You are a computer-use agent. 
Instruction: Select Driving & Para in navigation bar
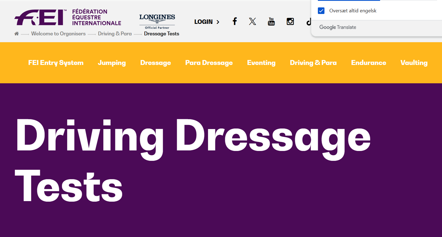313,63
